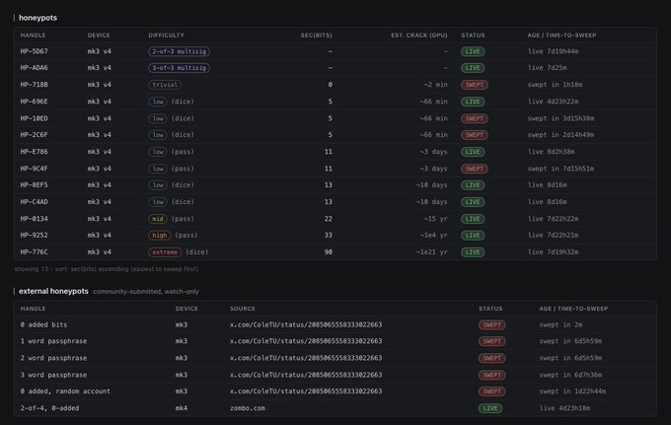This screenshot has height=425, width=671.
Task: Select handle HP-0134
Action: tap(35, 219)
